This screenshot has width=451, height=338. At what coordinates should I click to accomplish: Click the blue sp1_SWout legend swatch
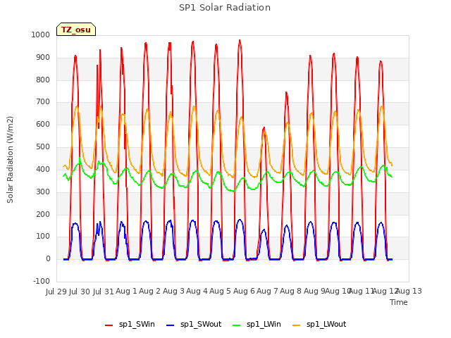171,325
